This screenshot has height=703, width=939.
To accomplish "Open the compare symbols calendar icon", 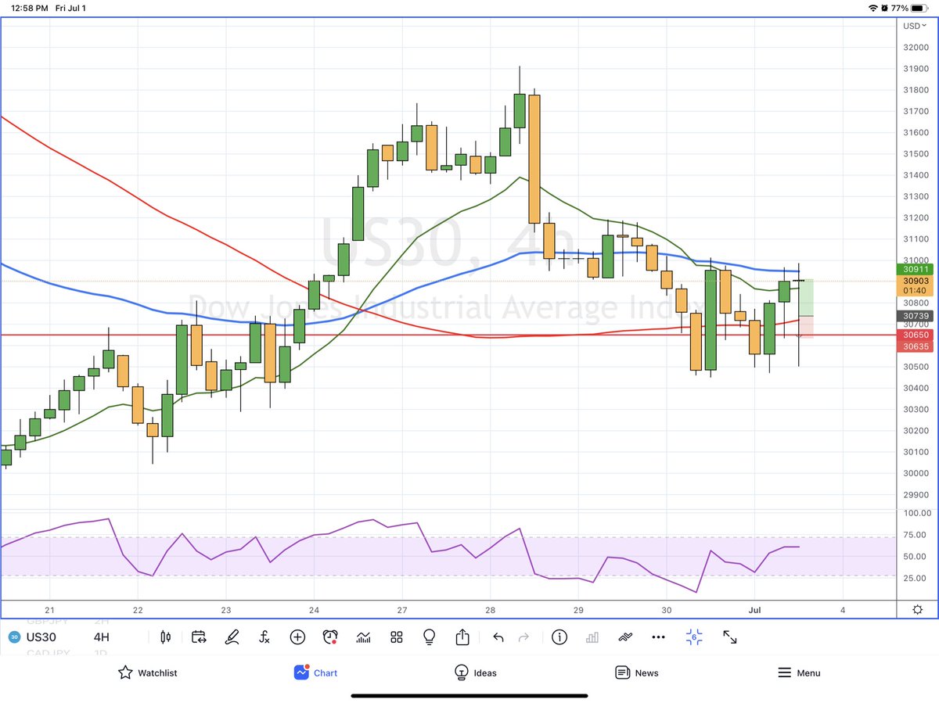I will click(x=198, y=637).
